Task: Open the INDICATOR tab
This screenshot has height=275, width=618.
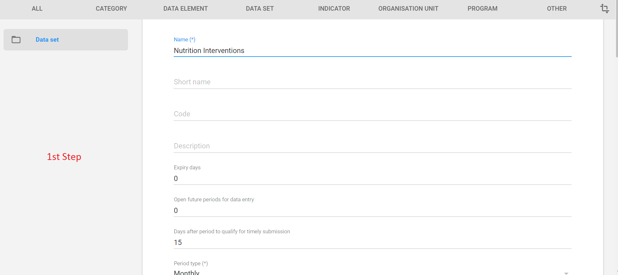Action: coord(334,9)
